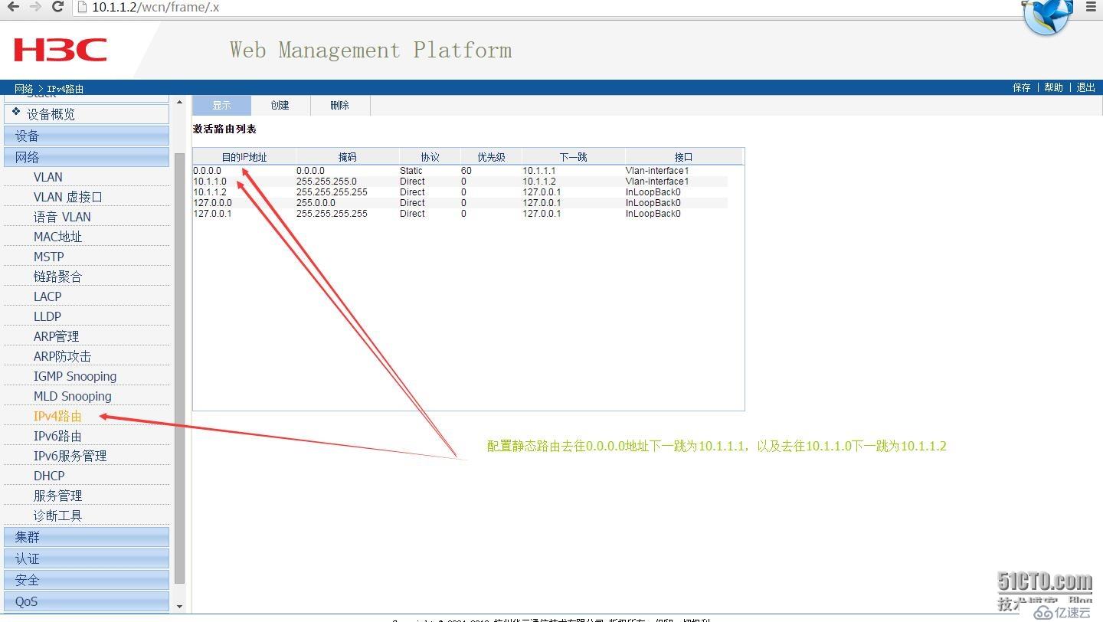Image resolution: width=1103 pixels, height=622 pixels.
Task: Click the 退出 logout link
Action: 1086,88
